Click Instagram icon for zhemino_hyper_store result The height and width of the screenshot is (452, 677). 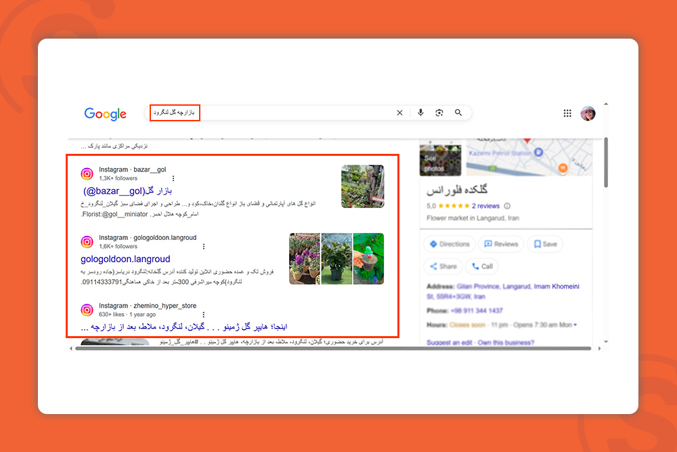tap(87, 310)
